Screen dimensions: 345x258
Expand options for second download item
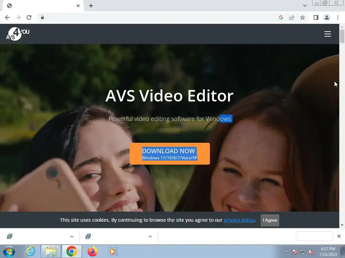tap(150, 236)
